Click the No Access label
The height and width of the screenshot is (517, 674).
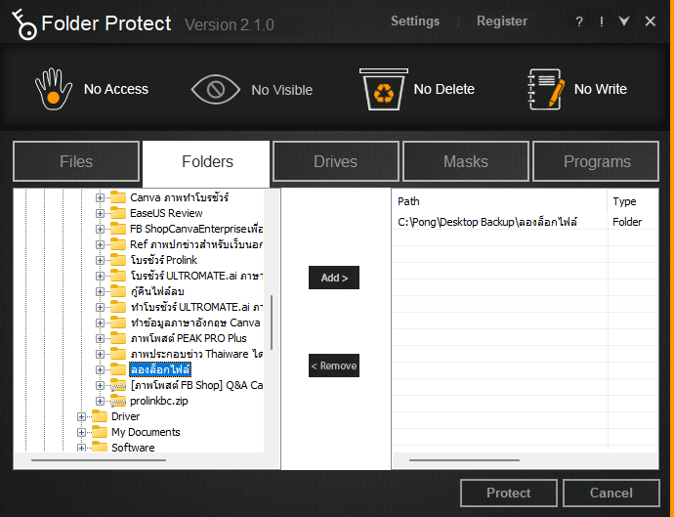116,89
